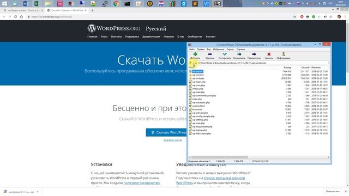
Task: Click the browser reload icon
Action: 16,17
